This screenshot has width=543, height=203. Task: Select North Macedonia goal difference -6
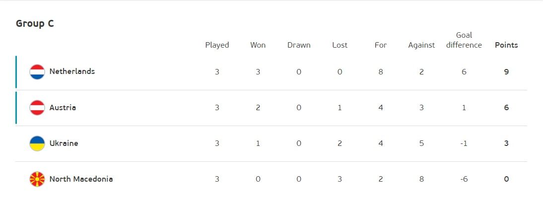(464, 179)
